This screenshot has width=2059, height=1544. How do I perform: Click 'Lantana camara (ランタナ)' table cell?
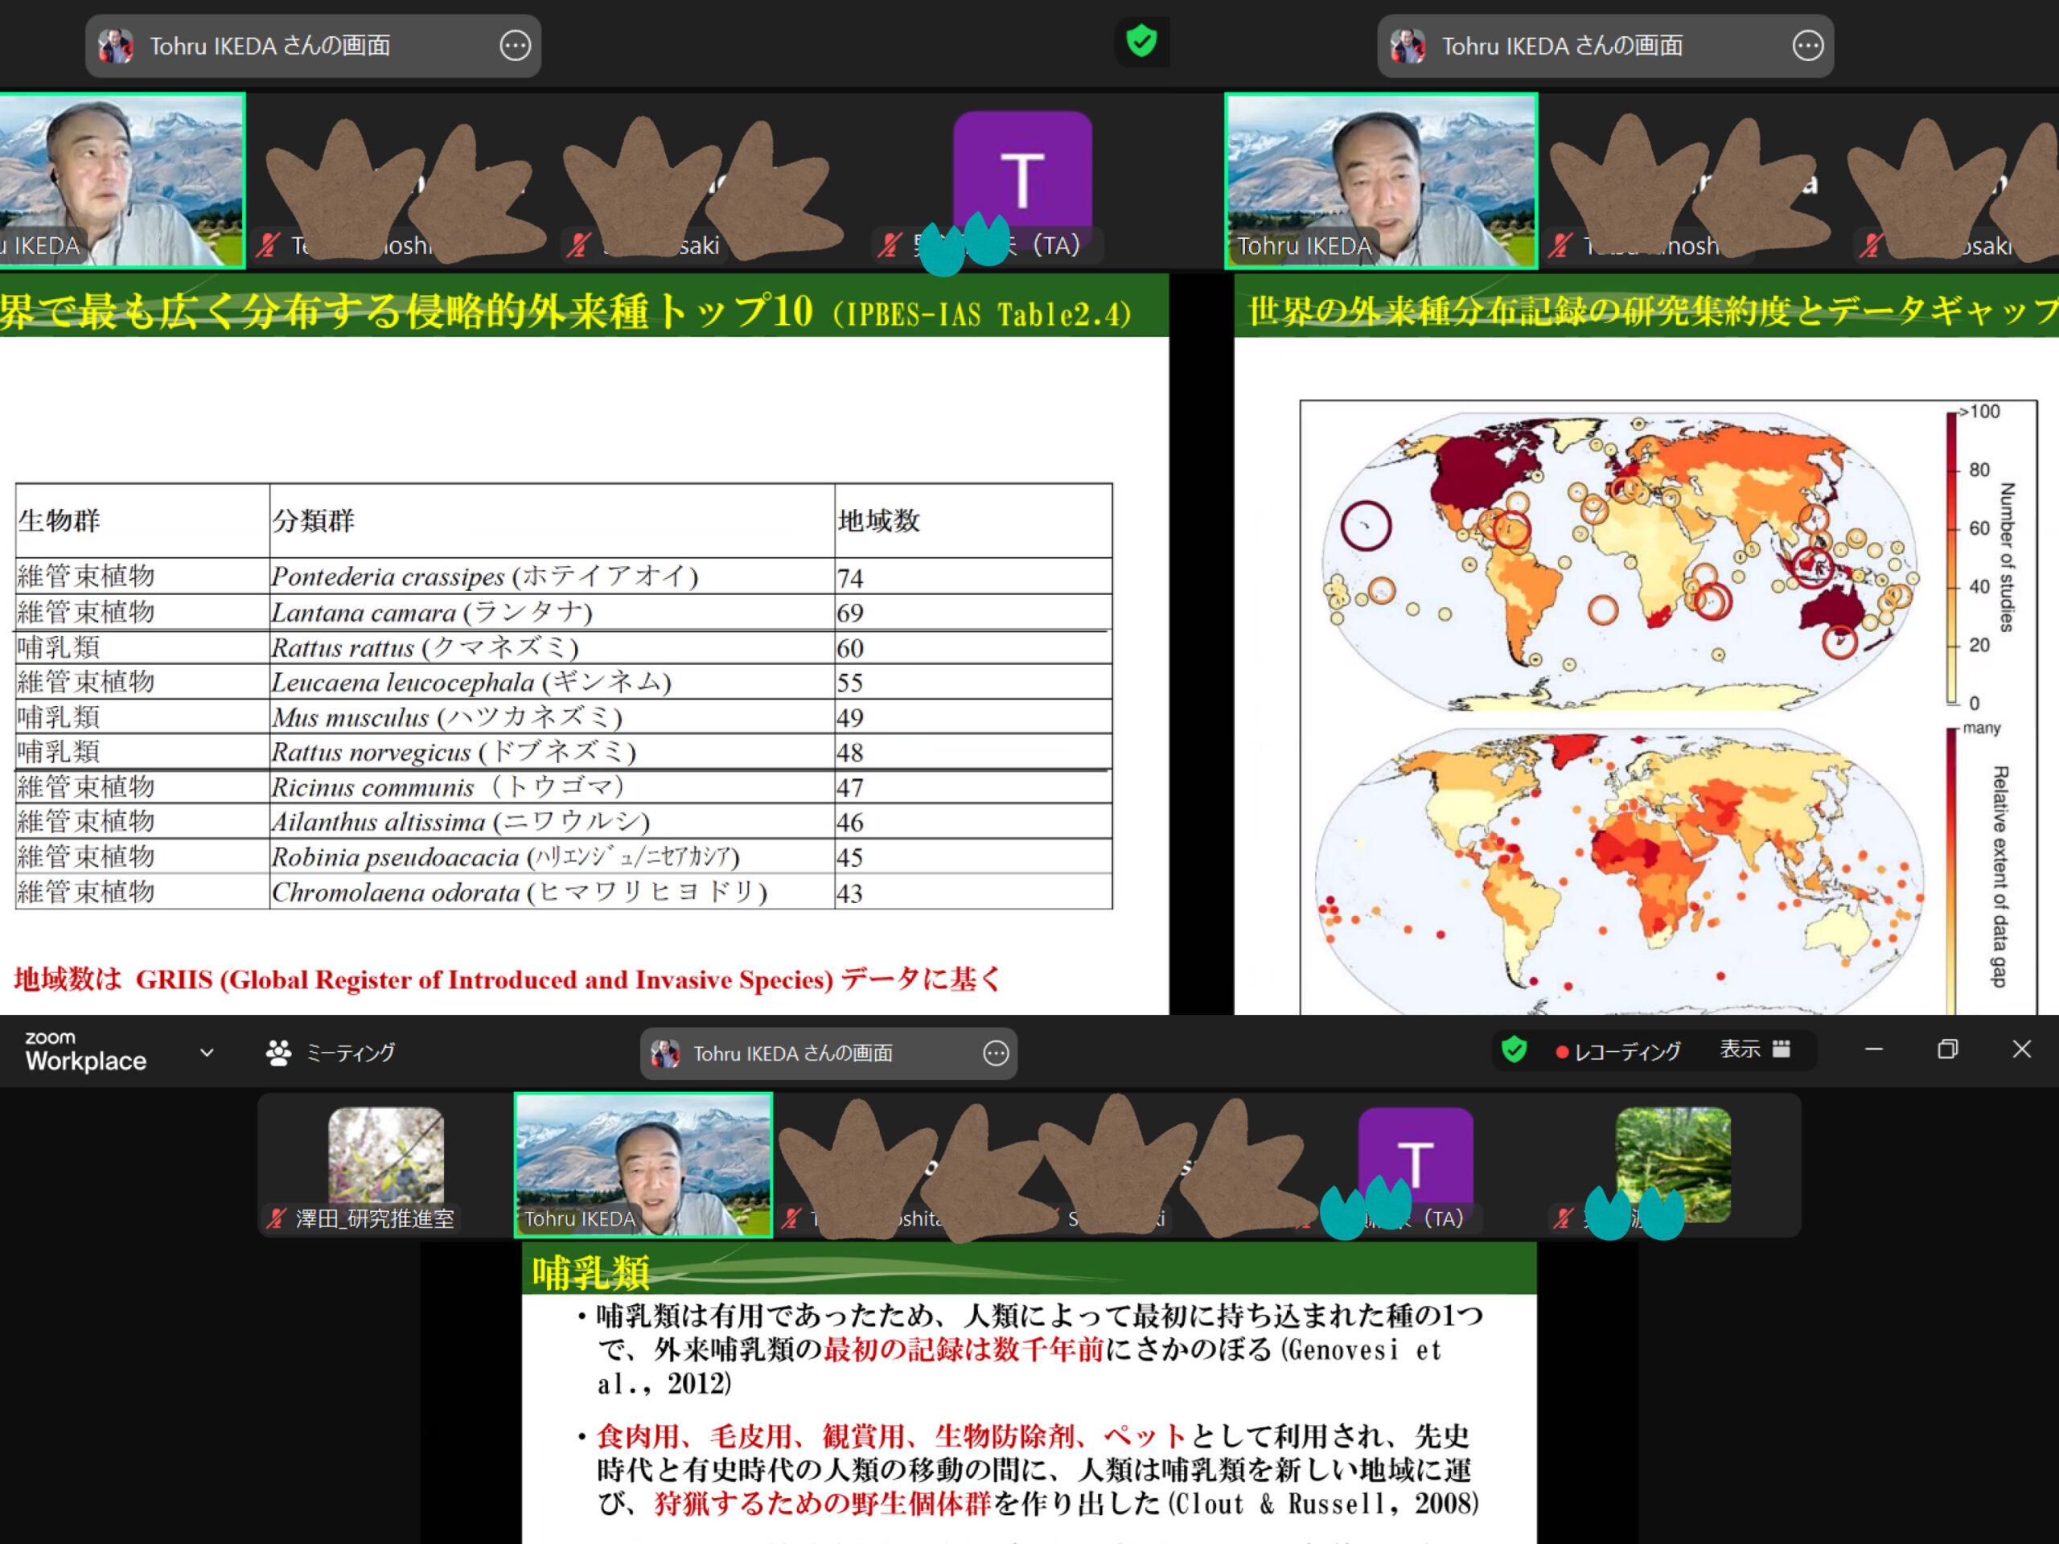[x=551, y=611]
